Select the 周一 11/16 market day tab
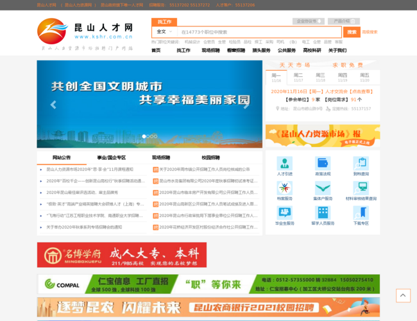Image resolution: width=417 pixels, height=321 pixels. (x=277, y=78)
